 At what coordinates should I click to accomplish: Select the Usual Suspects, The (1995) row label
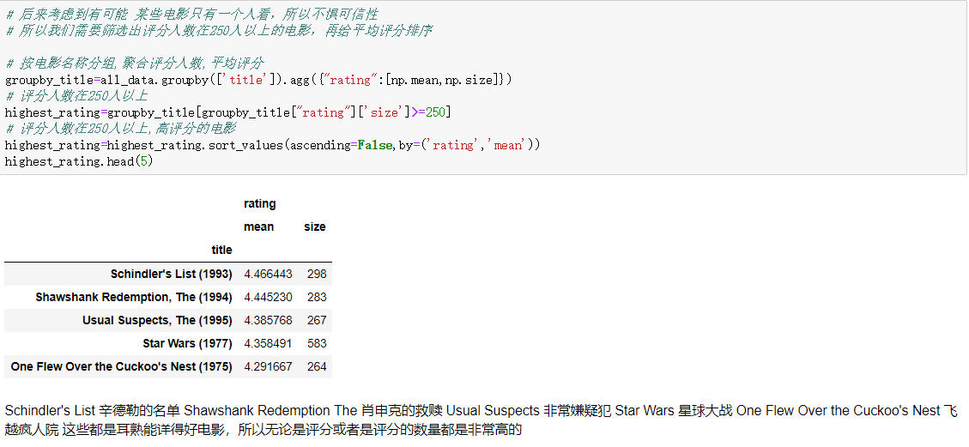pyautogui.click(x=157, y=320)
